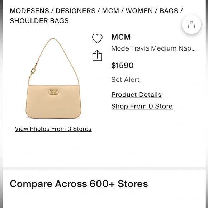
Task: Go to WOMEN breadcrumb category
Action: [139, 11]
